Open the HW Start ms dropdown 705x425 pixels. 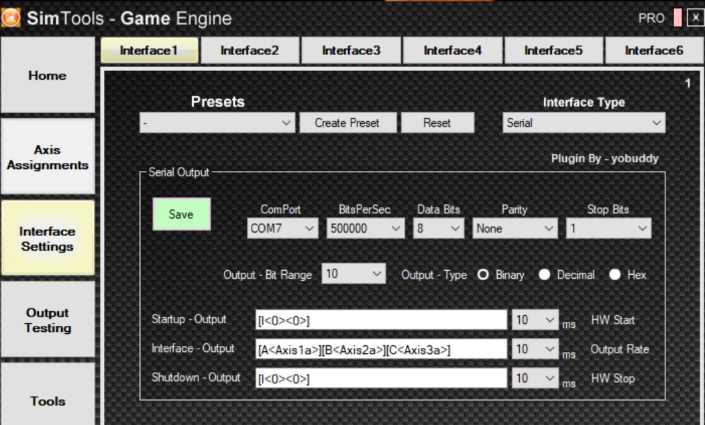click(535, 320)
